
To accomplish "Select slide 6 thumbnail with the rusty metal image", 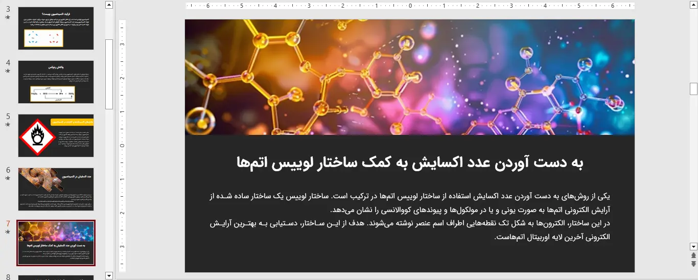I will point(56,189).
